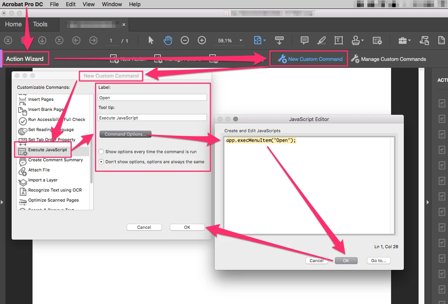
Task: Open the View menu
Action: [x=89, y=4]
